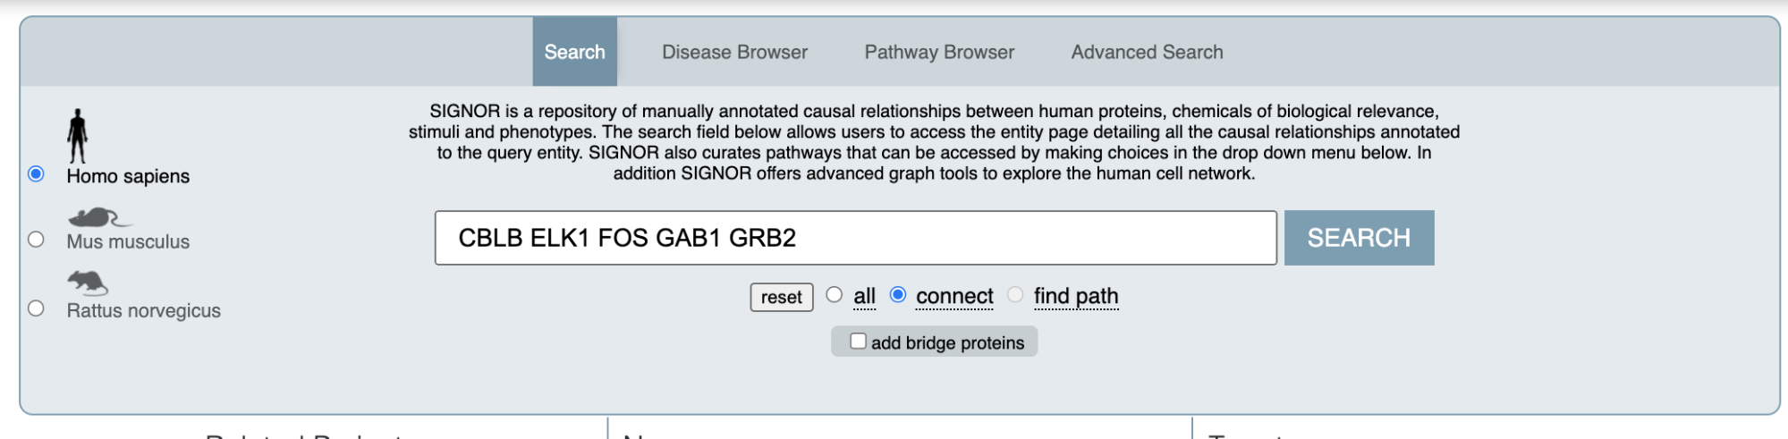Open the Disease Browser tab
Screen dimensions: 1788x439
(734, 52)
